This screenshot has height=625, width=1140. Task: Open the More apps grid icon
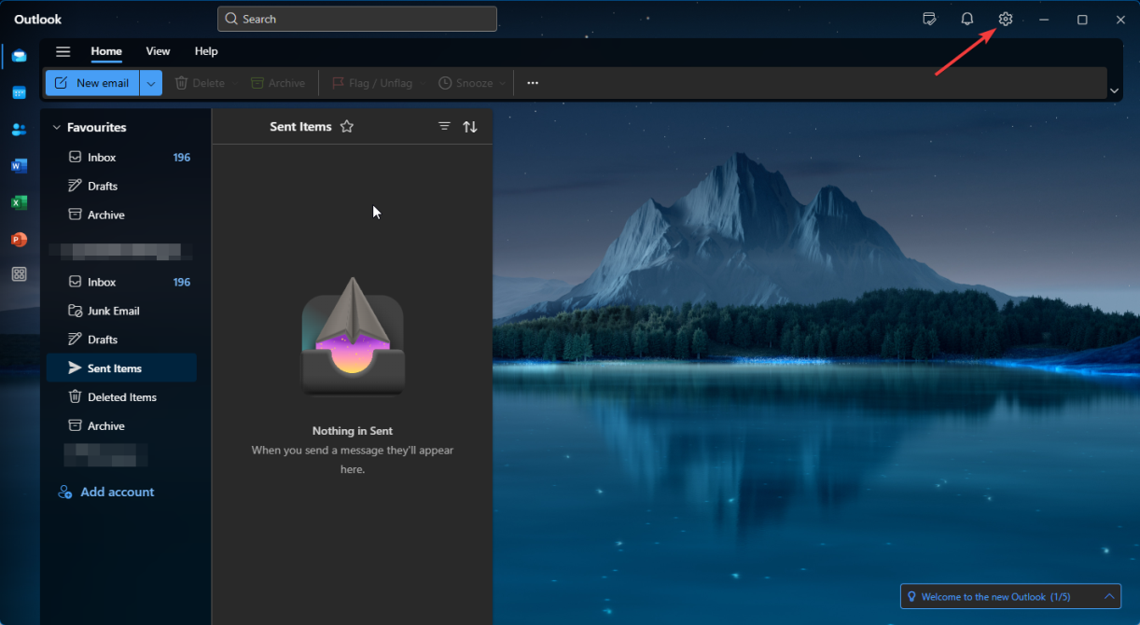pos(19,274)
